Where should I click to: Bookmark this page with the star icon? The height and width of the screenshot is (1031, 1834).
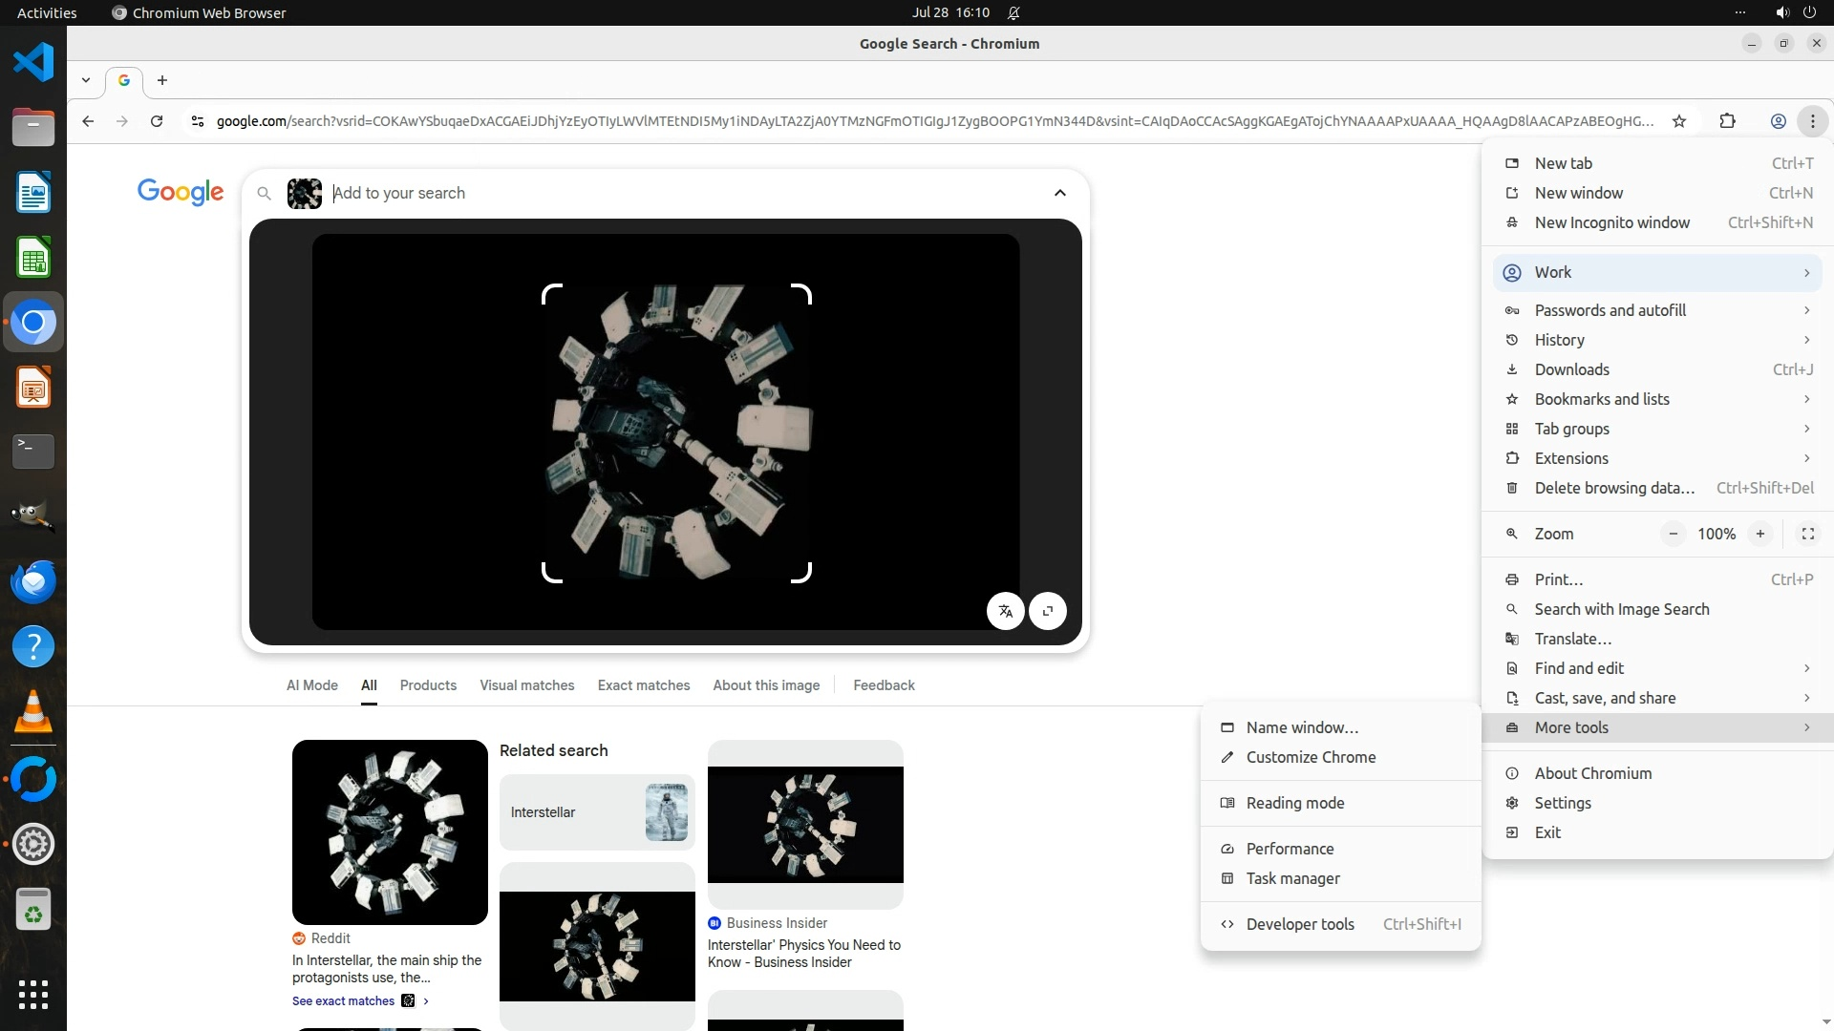(1679, 121)
